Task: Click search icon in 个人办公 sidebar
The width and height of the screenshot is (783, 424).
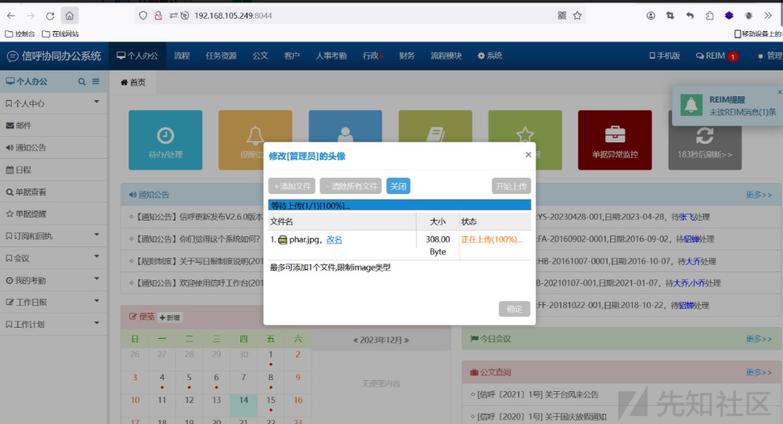Action: pyautogui.click(x=81, y=81)
